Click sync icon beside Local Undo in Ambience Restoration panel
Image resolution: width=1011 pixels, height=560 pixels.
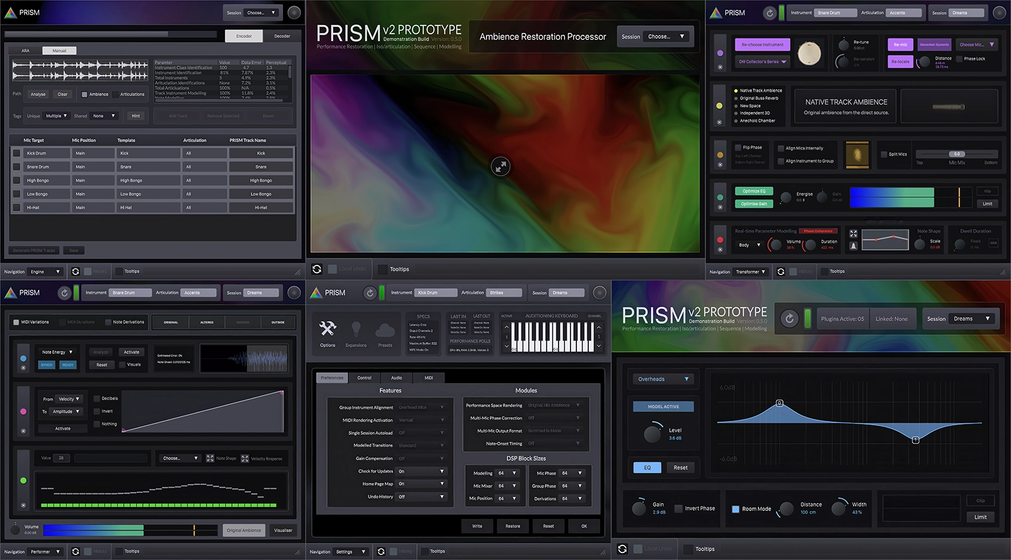(317, 269)
